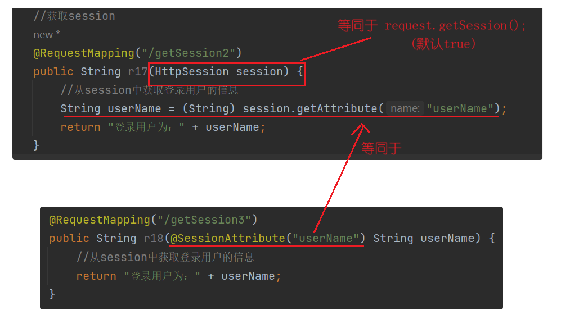Click the (String) cast expression
The height and width of the screenshot is (319, 561).
tap(208, 108)
